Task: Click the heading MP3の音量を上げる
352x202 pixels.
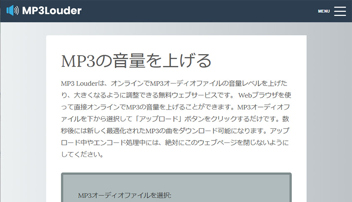Action: [136, 61]
